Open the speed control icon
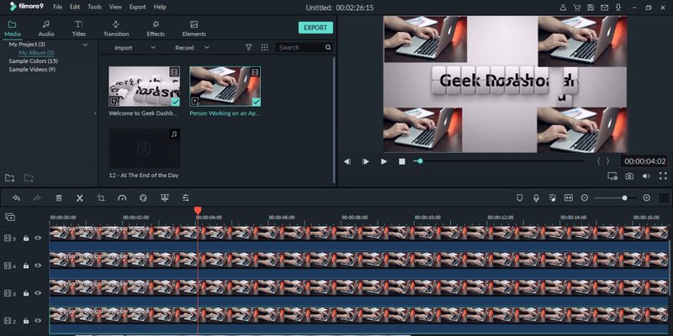The width and height of the screenshot is (673, 336). tap(122, 198)
